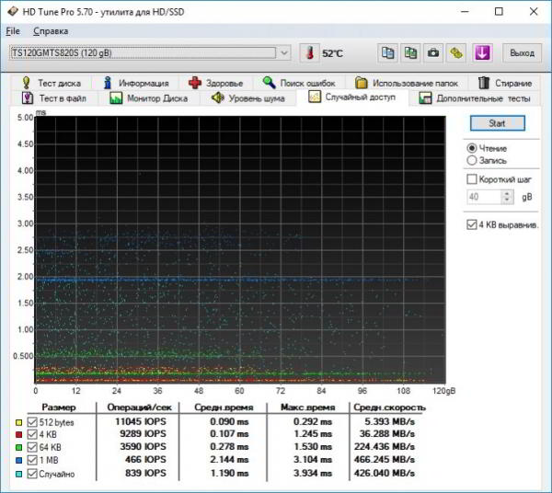The image size is (552, 493).
Task: Open the File menu
Action: pyautogui.click(x=12, y=31)
